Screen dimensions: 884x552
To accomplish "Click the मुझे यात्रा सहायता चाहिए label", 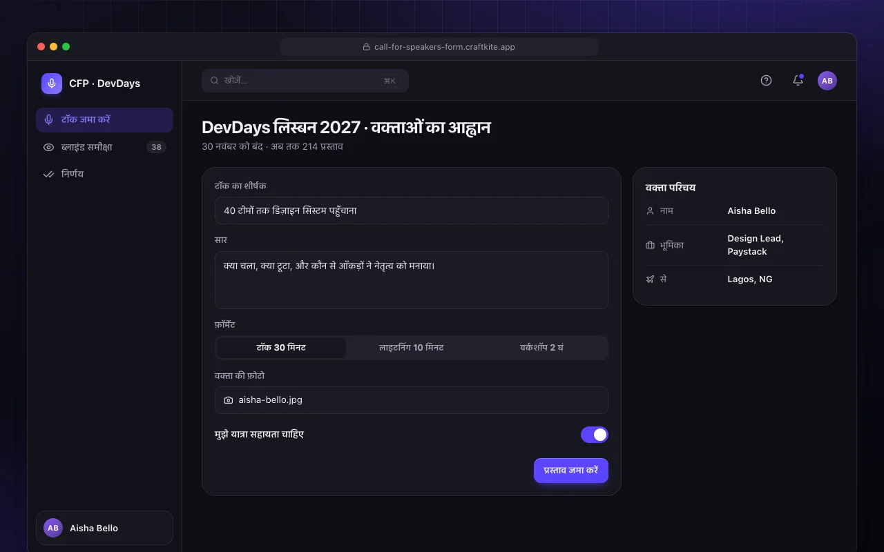I will tap(260, 435).
